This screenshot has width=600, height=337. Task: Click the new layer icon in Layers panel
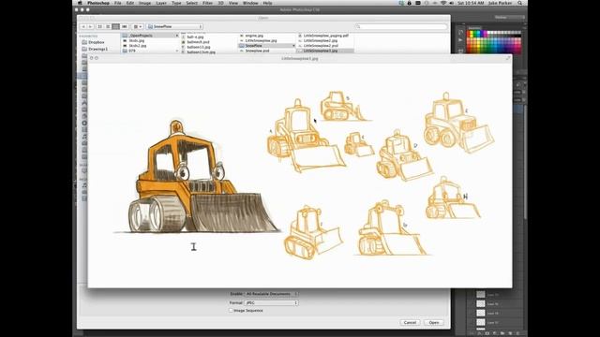510,333
